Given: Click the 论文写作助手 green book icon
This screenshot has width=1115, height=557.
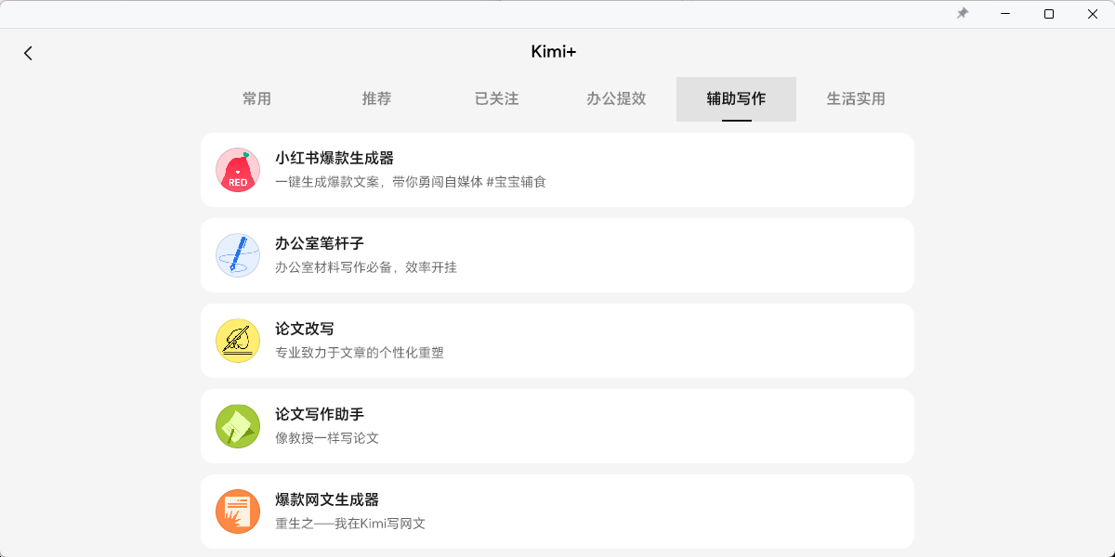Looking at the screenshot, I should (238, 426).
